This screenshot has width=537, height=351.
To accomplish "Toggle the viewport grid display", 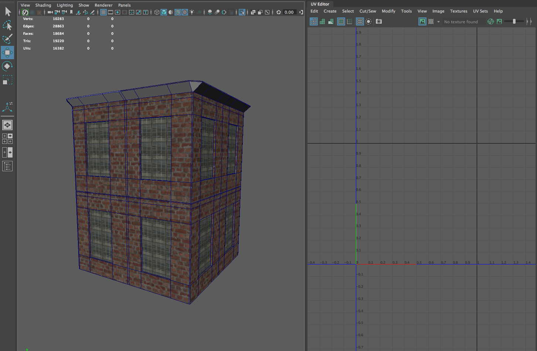I will 103,12.
